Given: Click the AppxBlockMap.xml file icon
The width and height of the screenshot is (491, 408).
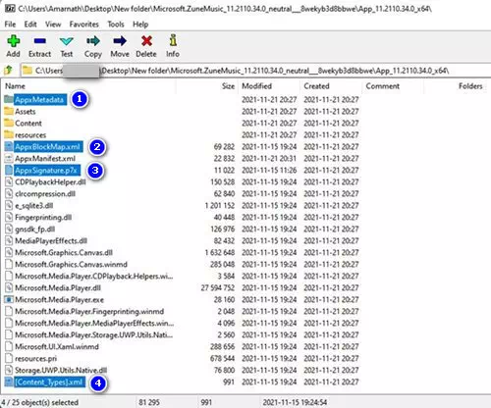Looking at the screenshot, I should pos(9,147).
